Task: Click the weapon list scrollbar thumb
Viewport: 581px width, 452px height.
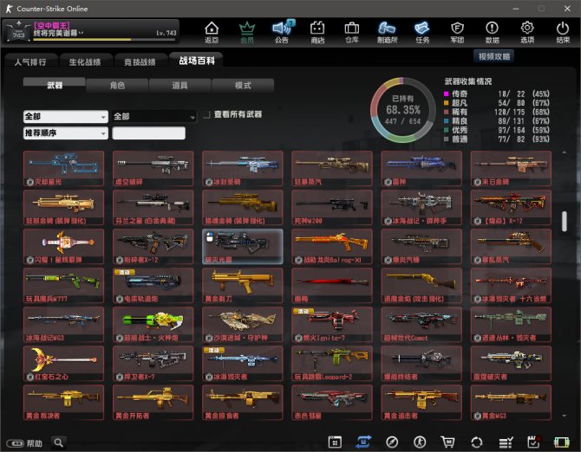Action: (x=564, y=222)
